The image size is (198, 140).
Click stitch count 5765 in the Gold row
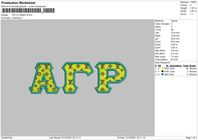pyautogui.click(x=166, y=68)
